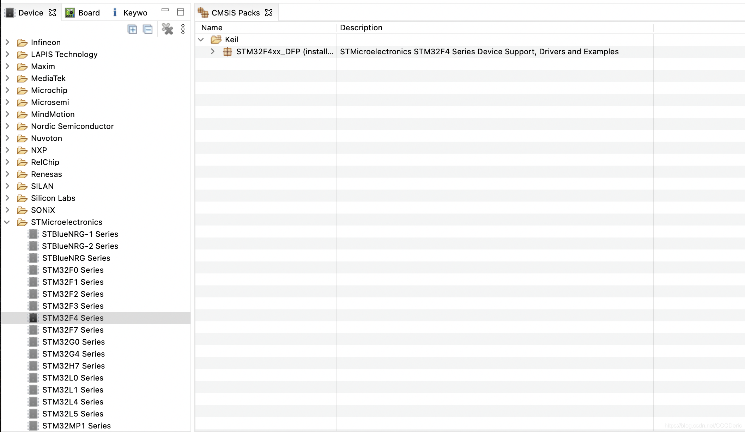Viewport: 745px width, 432px height.
Task: Open the three-dot view menu
Action: [x=183, y=29]
